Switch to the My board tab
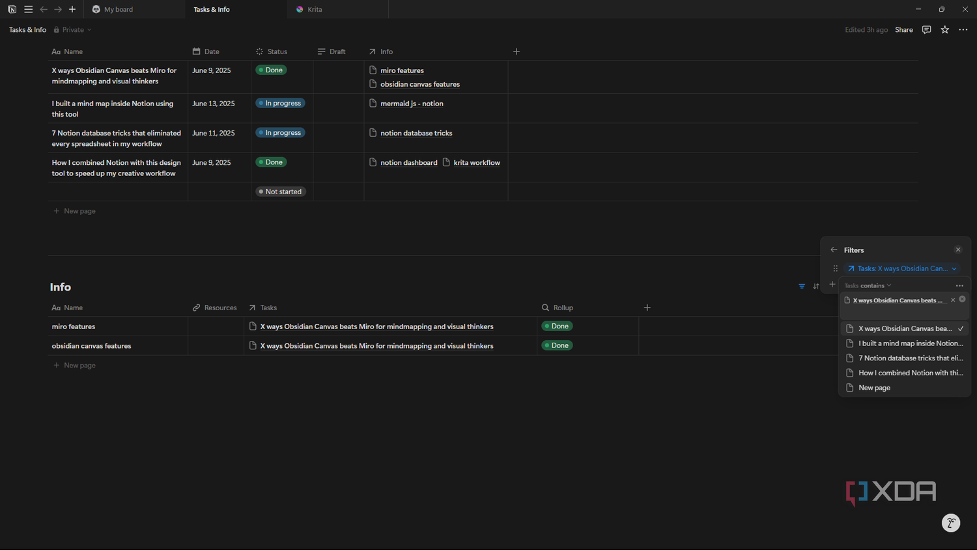This screenshot has height=550, width=977. pyautogui.click(x=134, y=9)
